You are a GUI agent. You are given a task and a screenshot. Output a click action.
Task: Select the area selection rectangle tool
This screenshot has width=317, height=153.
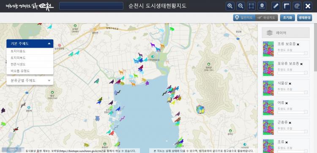click(x=251, y=6)
